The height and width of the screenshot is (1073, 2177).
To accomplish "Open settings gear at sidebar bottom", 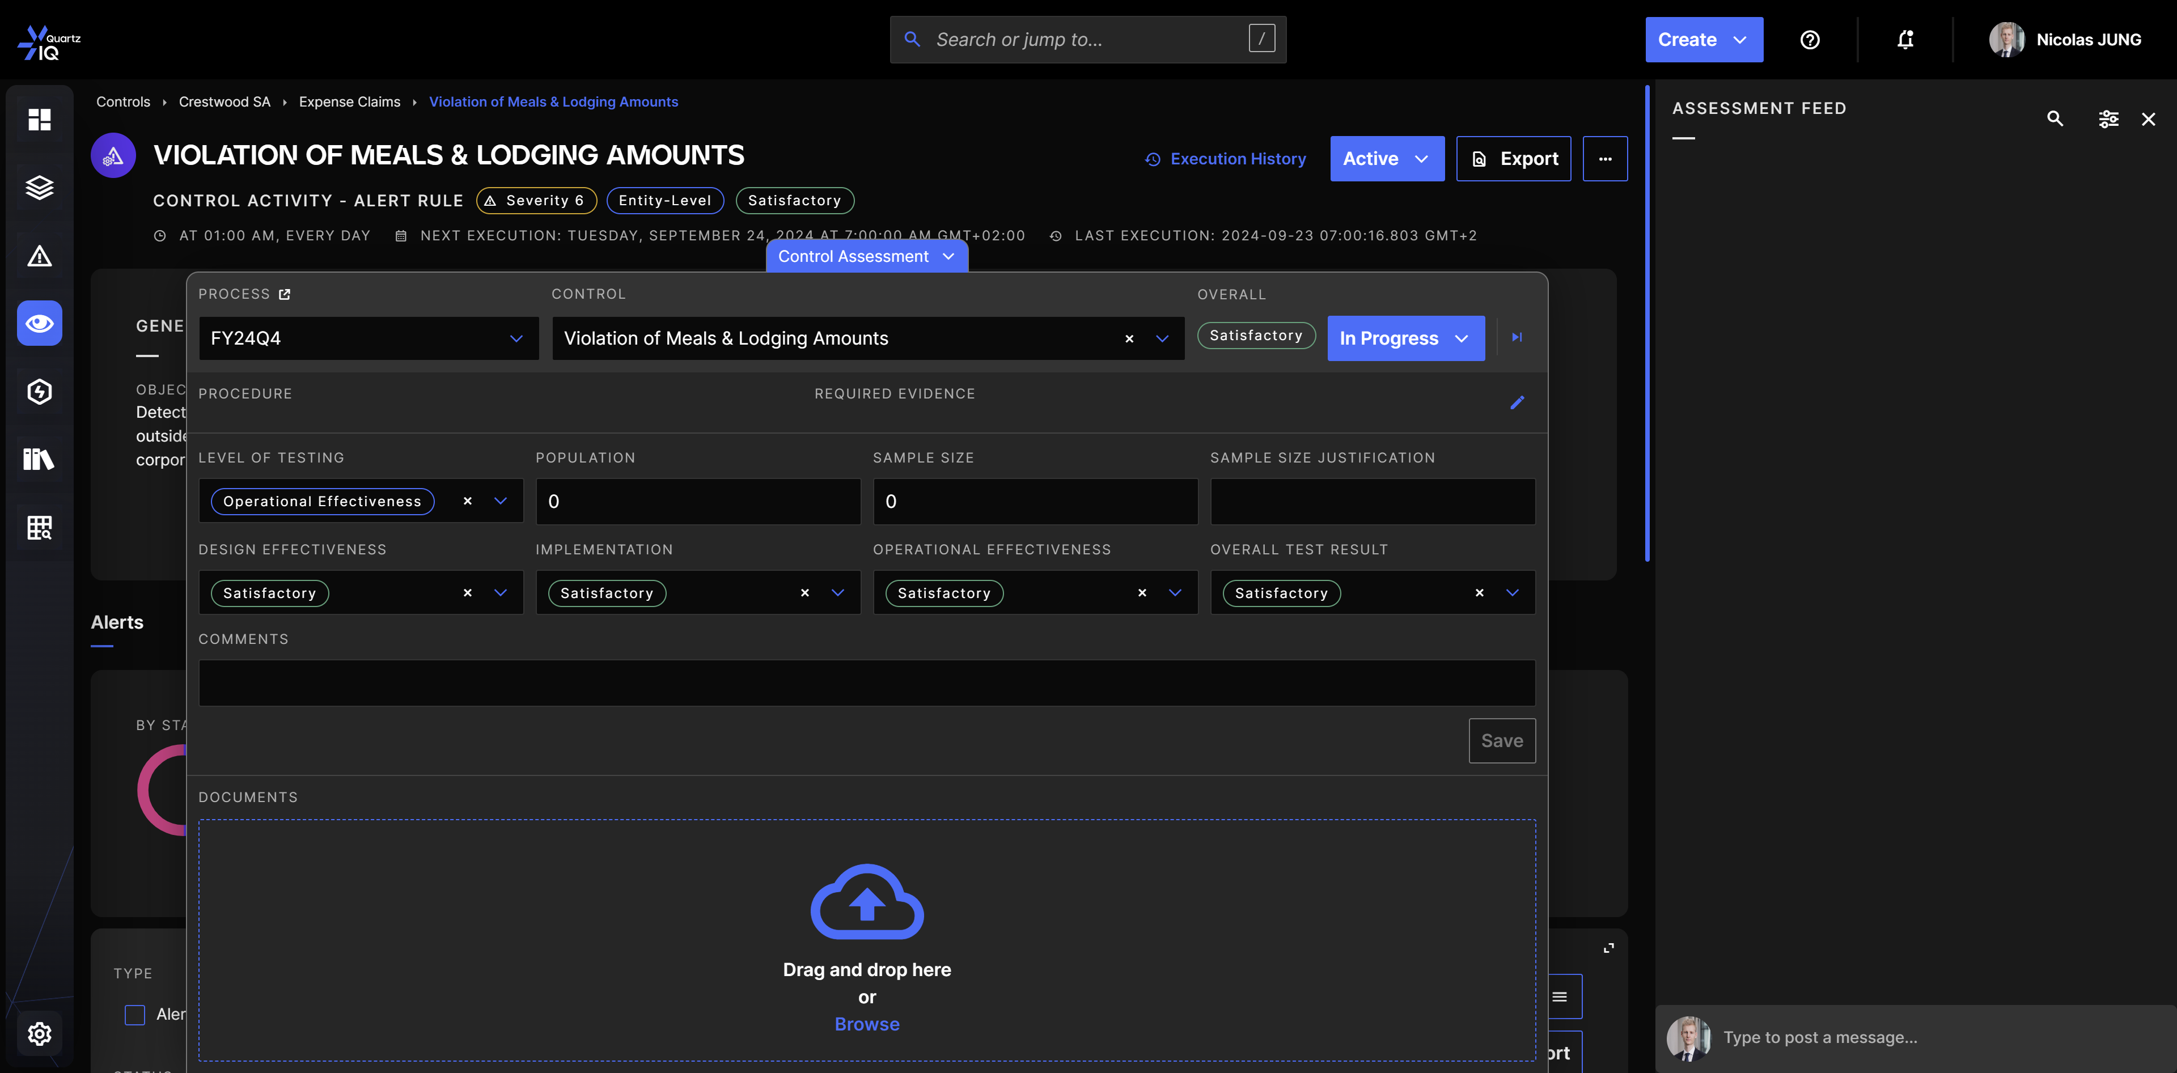I will (39, 1034).
